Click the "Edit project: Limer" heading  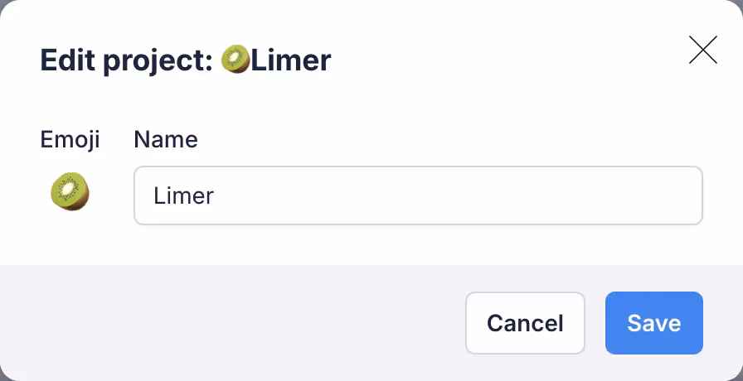(x=186, y=60)
